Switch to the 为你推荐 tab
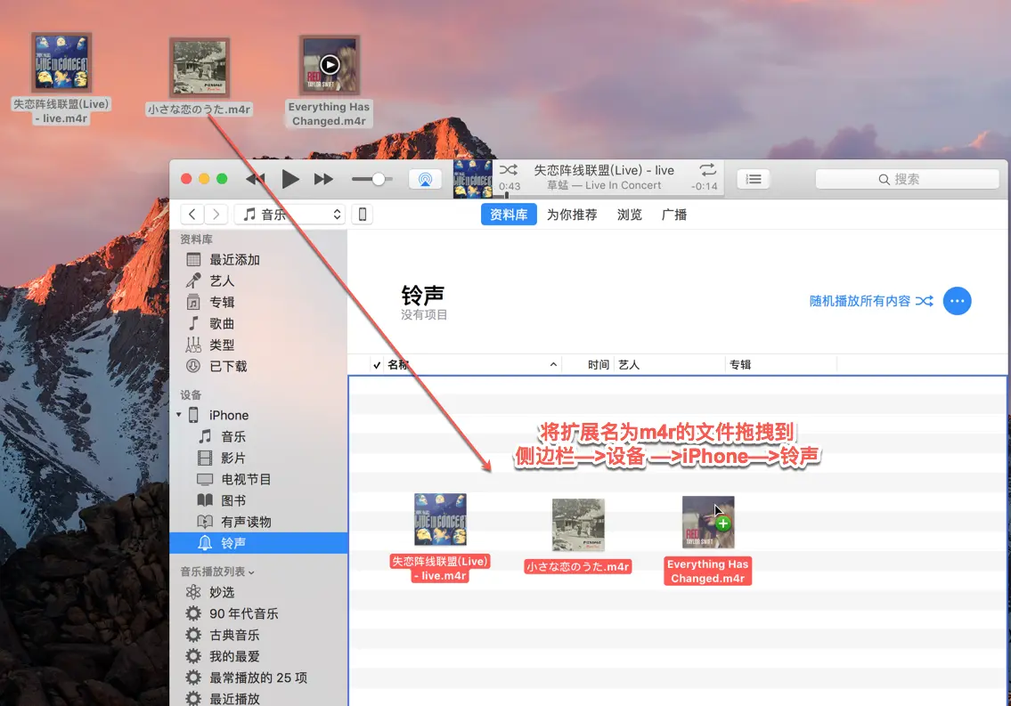1011x706 pixels. (x=571, y=214)
